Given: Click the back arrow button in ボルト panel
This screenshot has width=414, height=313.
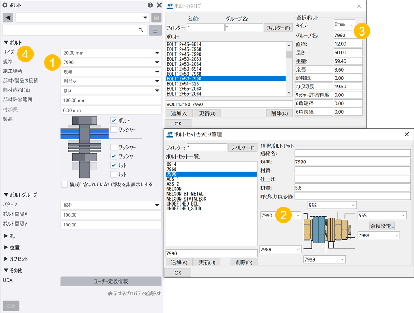Looking at the screenshot, I should click(x=8, y=18).
